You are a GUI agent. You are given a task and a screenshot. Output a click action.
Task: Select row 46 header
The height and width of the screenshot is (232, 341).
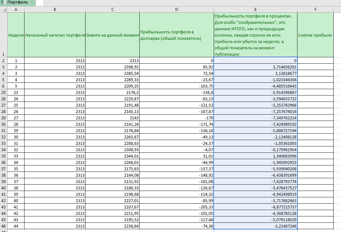4,226
